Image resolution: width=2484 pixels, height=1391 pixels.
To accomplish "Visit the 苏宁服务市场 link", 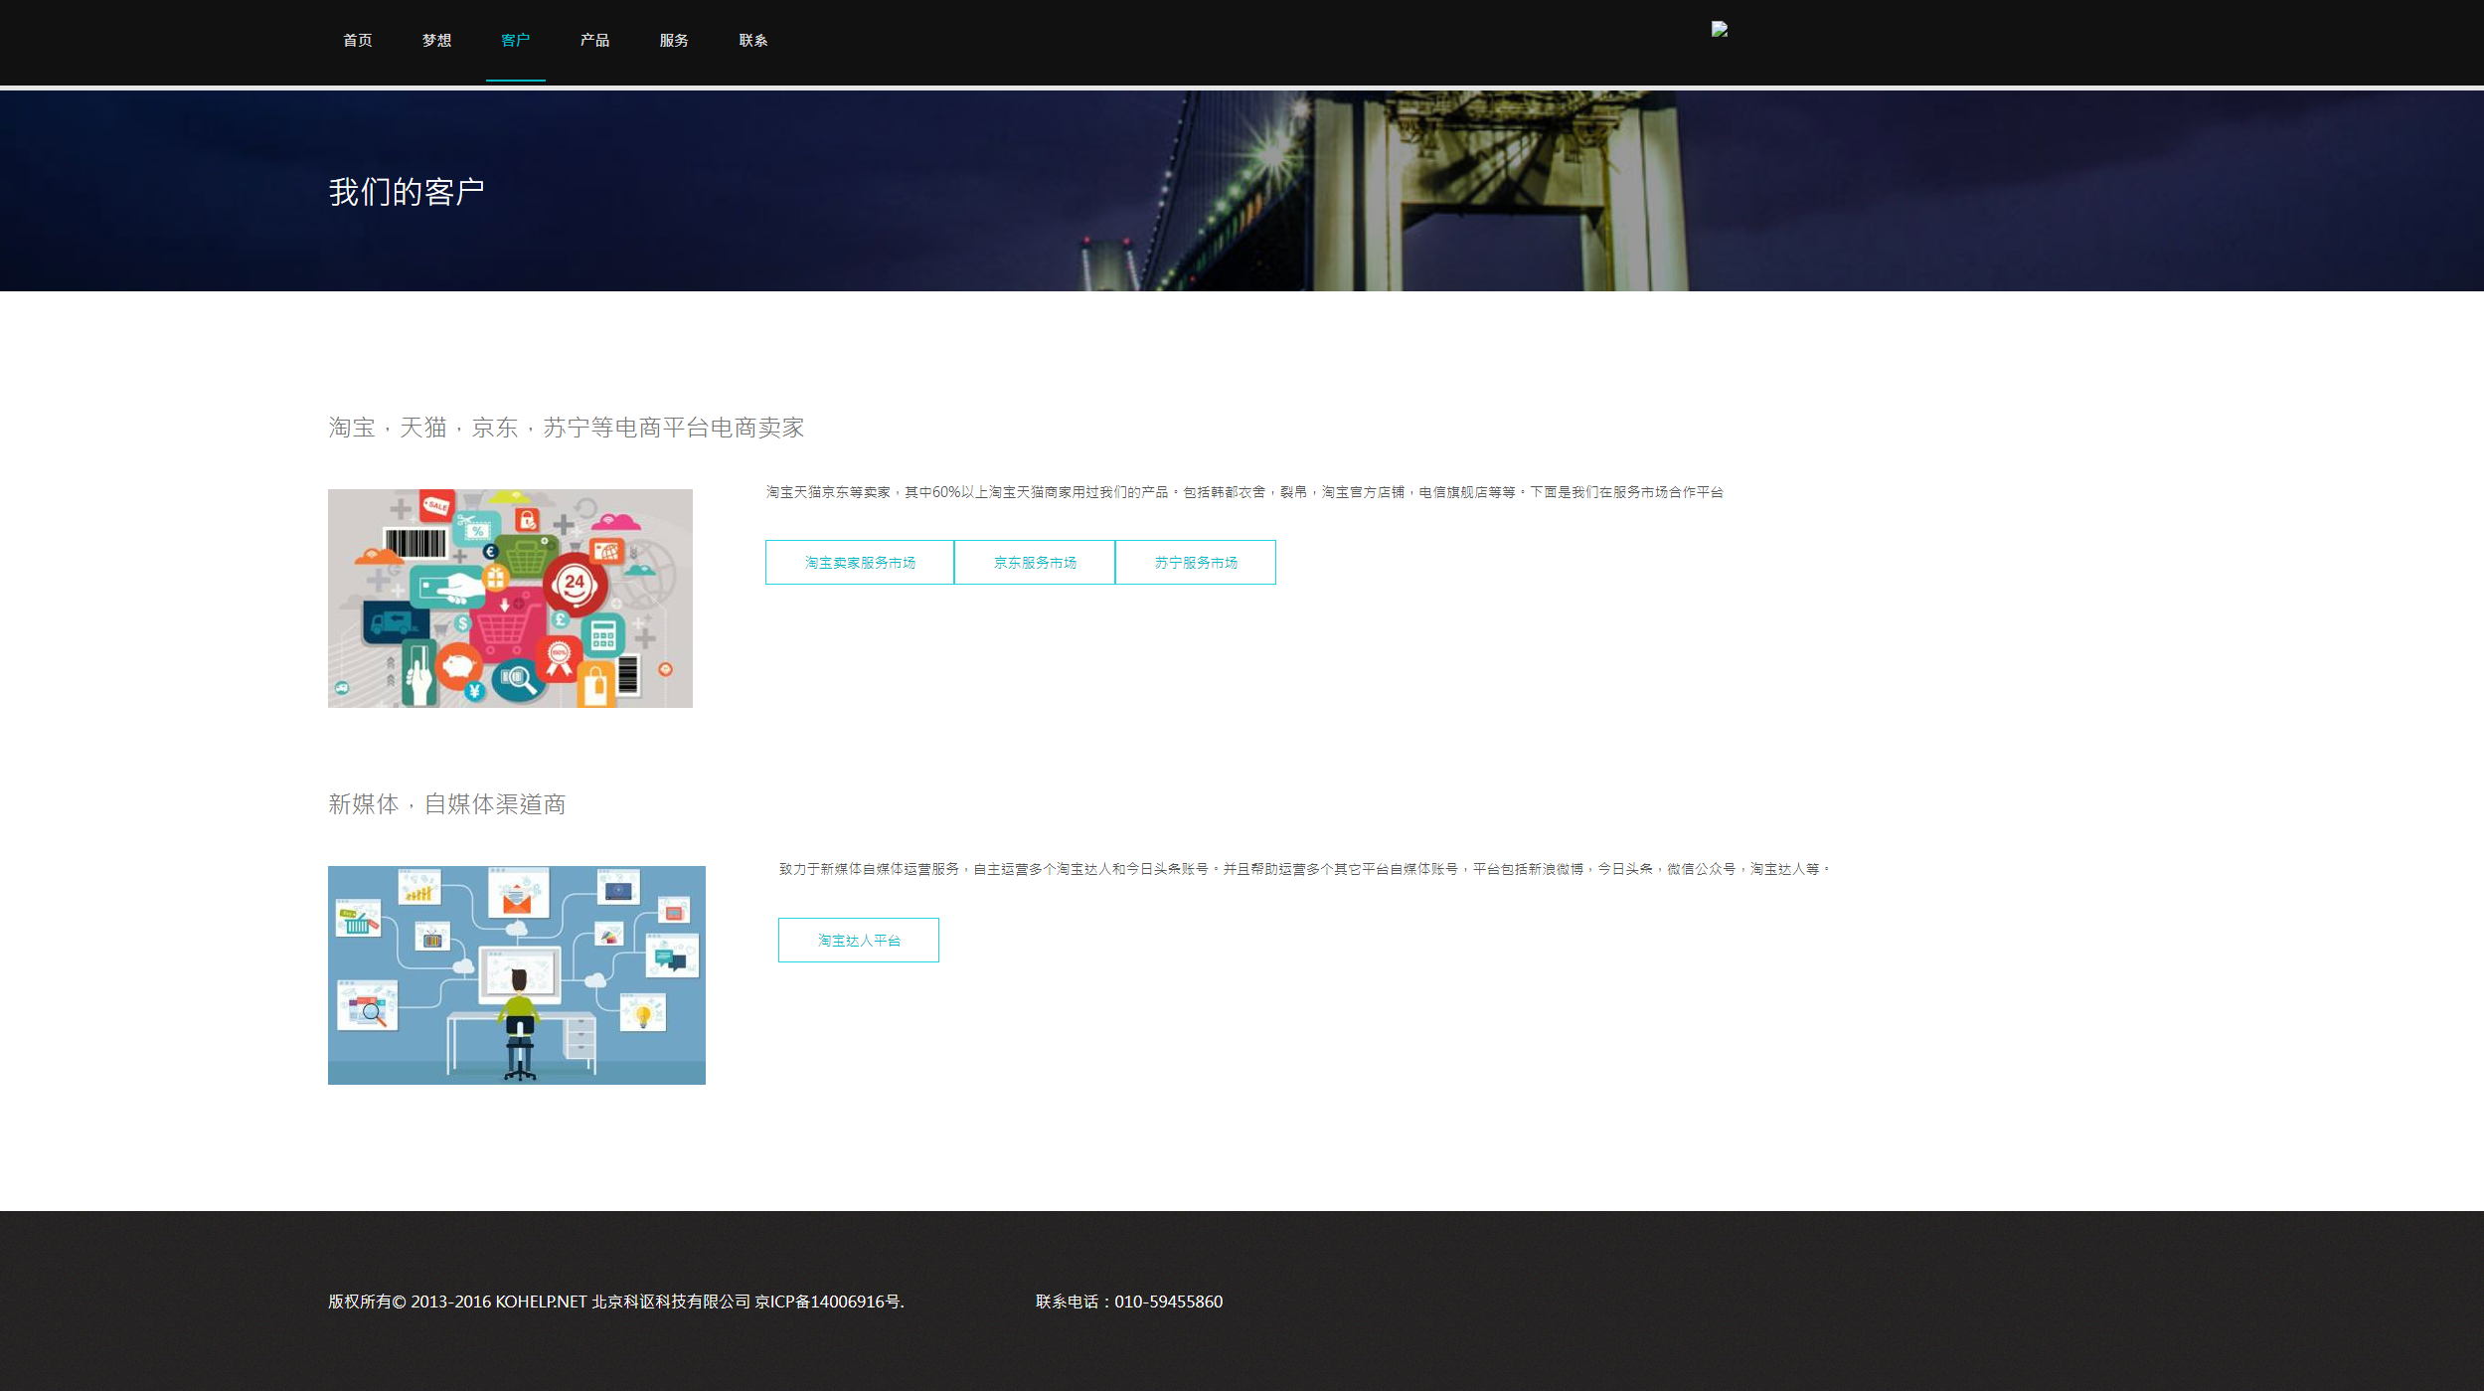I will click(x=1195, y=563).
